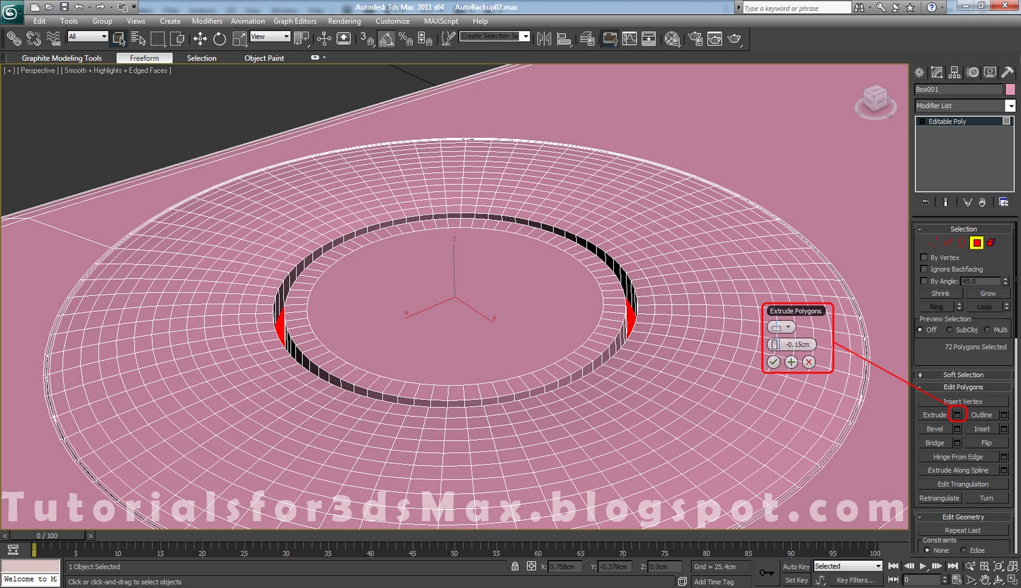Expand the Soft Selection rollout
This screenshot has height=588, width=1021.
pos(963,375)
